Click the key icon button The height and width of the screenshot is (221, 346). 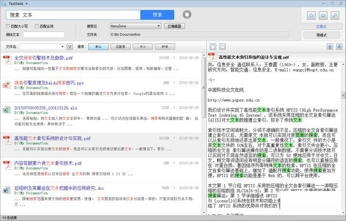(x=334, y=16)
